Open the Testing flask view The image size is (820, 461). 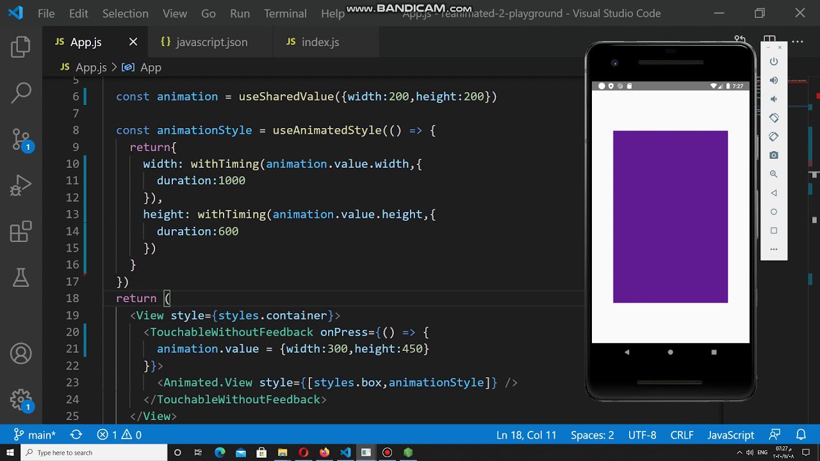coord(21,277)
